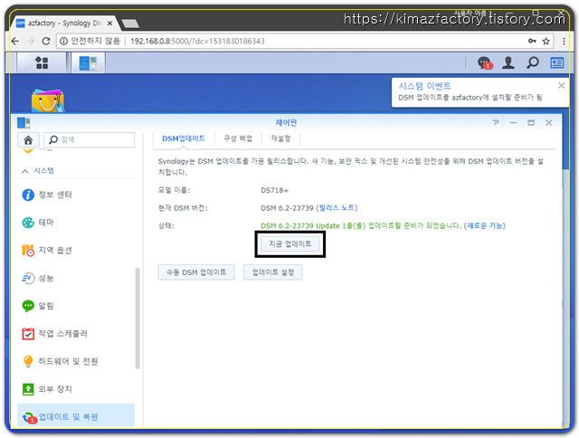579x438 pixels.
Task: Click the 업데이트 설정 button
Action: point(273,272)
